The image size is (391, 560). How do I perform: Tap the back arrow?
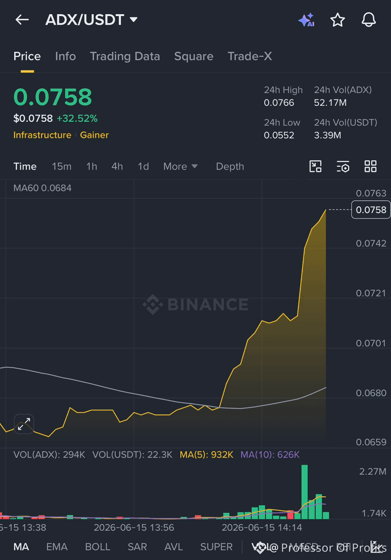point(22,20)
